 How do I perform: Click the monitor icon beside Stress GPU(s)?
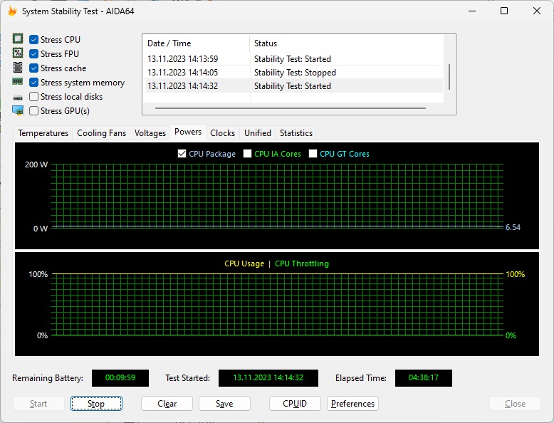tap(18, 110)
